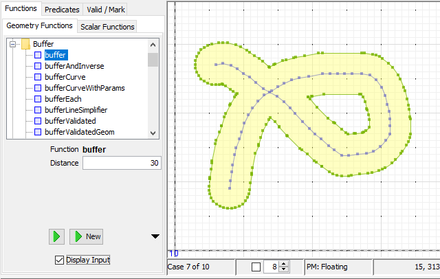Click the Distance input field
The height and width of the screenshot is (279, 440).
click(x=122, y=163)
